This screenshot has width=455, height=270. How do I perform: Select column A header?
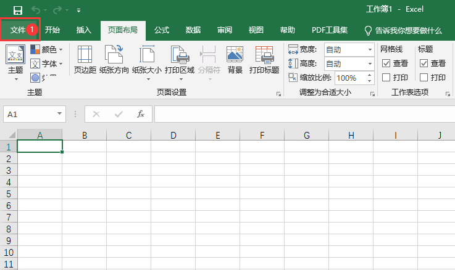[x=40, y=135]
